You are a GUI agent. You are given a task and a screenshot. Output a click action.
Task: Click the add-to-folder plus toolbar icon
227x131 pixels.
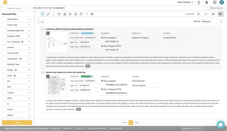(x=76, y=14)
